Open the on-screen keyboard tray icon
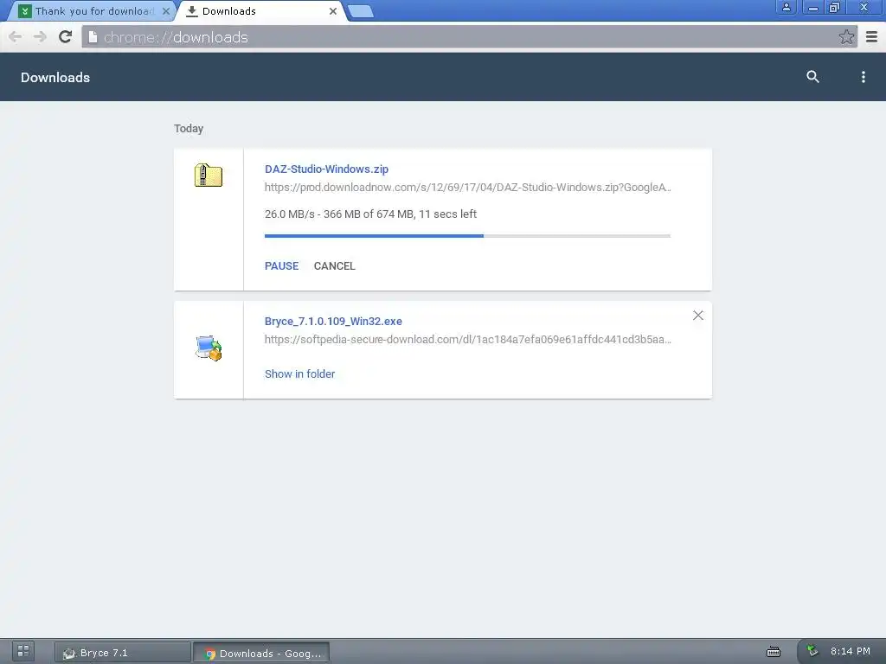 [773, 652]
